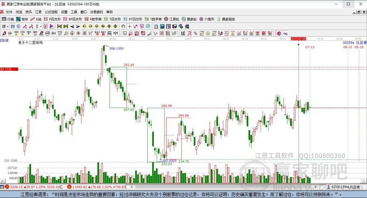Click the calendar icon in toolbar

tap(156, 26)
